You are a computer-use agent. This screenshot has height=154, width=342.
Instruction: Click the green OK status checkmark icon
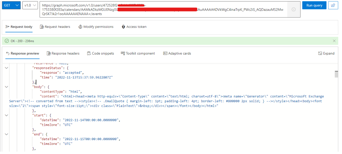click(x=7, y=41)
